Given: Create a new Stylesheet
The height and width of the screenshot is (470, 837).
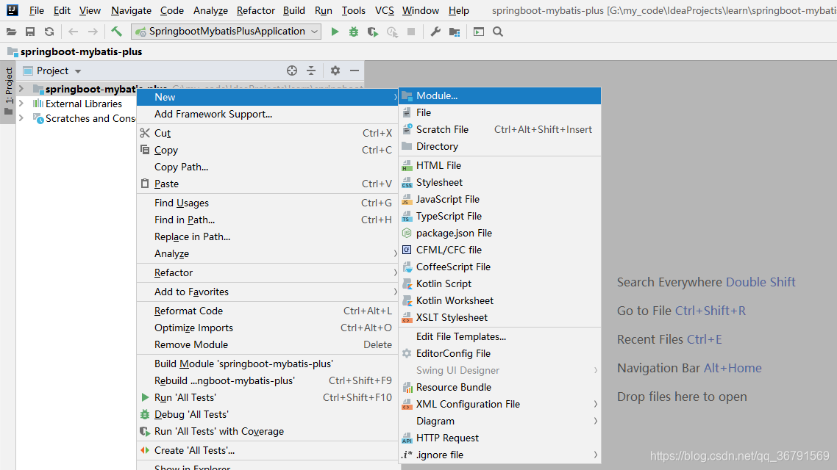Looking at the screenshot, I should click(499, 183).
